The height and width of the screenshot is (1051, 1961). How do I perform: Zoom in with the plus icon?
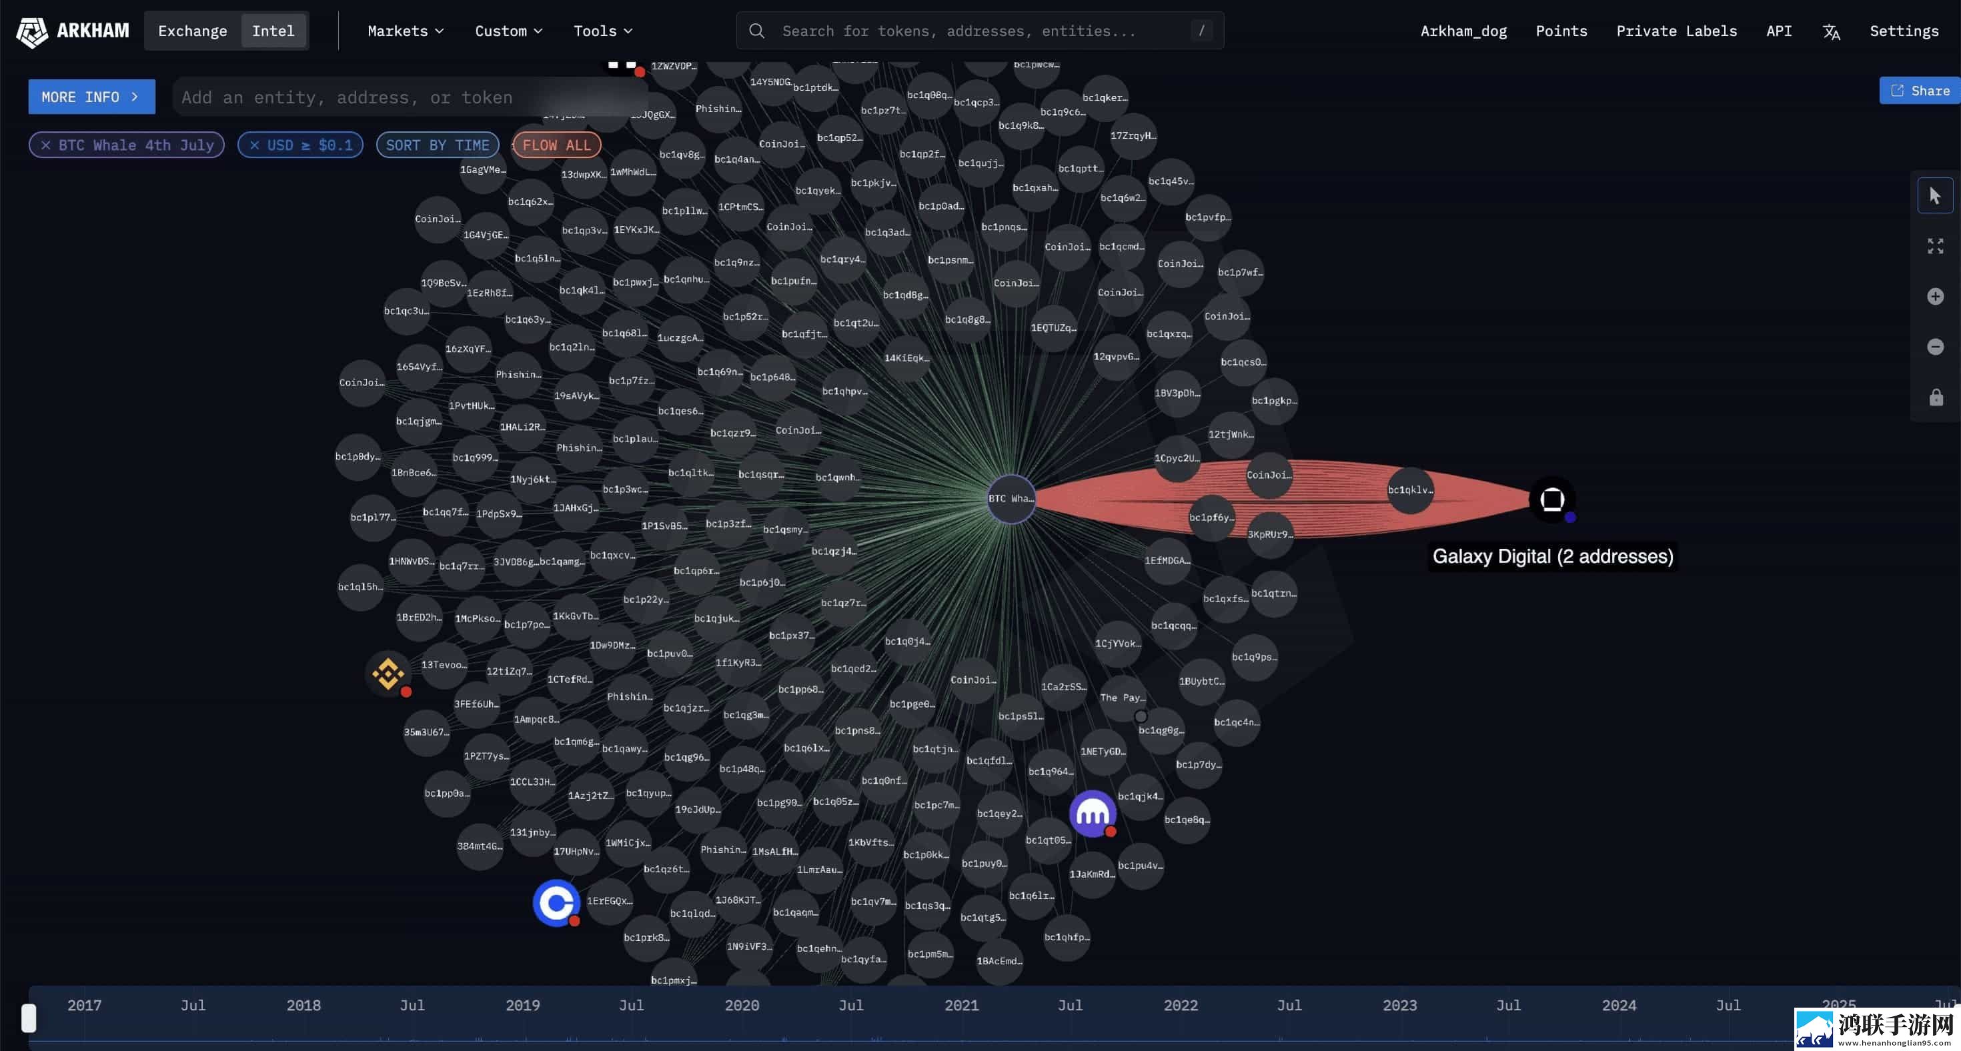click(x=1934, y=296)
